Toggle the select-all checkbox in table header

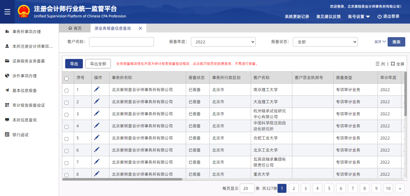[x=66, y=78]
